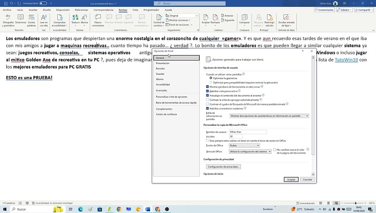376x213 pixels.
Task: Open the Tema de Office dropdown
Action: click(250, 151)
